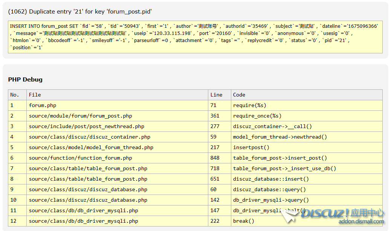The width and height of the screenshot is (391, 231).
Task: Click line number 60 in the Line column
Action: [213, 189]
